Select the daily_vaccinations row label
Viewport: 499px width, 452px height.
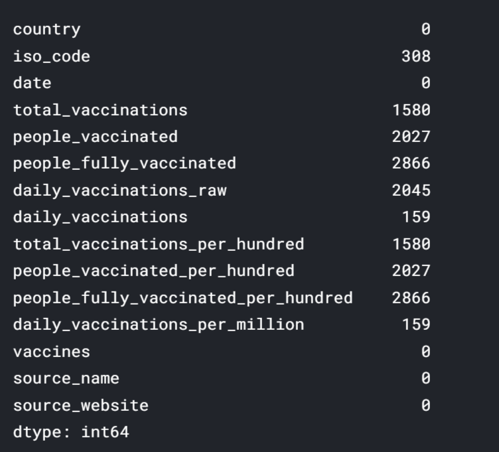[100, 217]
